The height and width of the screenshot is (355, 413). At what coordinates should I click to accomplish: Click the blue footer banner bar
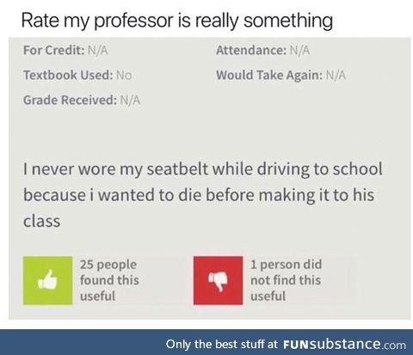tap(206, 342)
